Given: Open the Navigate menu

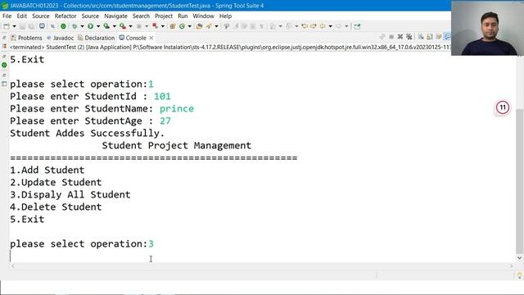Looking at the screenshot, I should (x=115, y=16).
